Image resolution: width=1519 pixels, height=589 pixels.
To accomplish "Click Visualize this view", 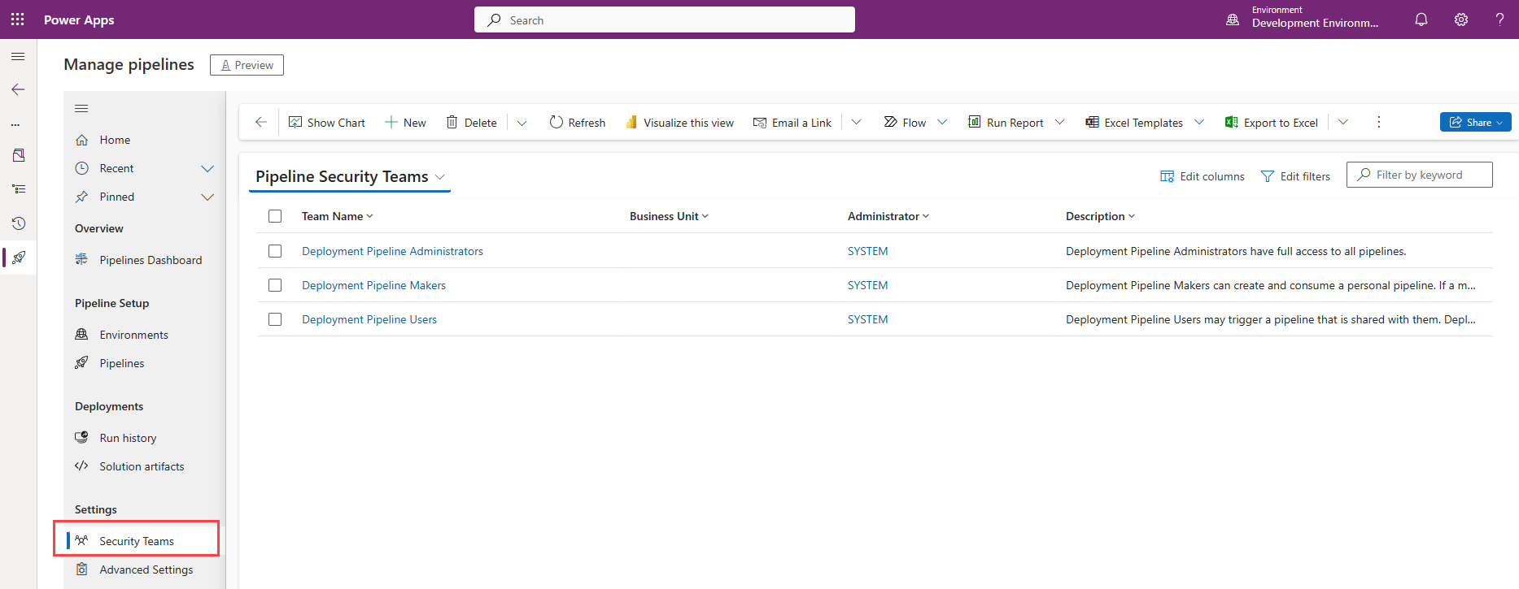I will (x=679, y=123).
